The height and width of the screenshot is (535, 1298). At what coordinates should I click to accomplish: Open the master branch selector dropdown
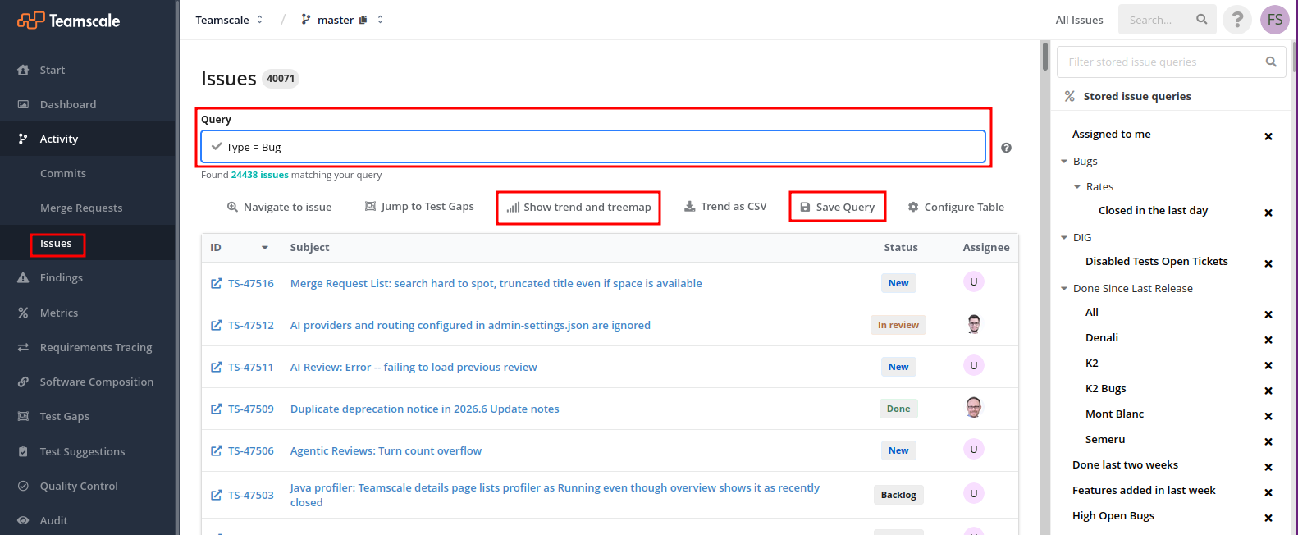[x=342, y=20]
